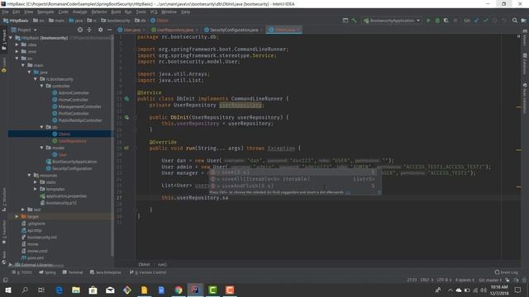Image resolution: width=529 pixels, height=297 pixels.
Task: Expand the templates folder
Action: click(x=36, y=189)
